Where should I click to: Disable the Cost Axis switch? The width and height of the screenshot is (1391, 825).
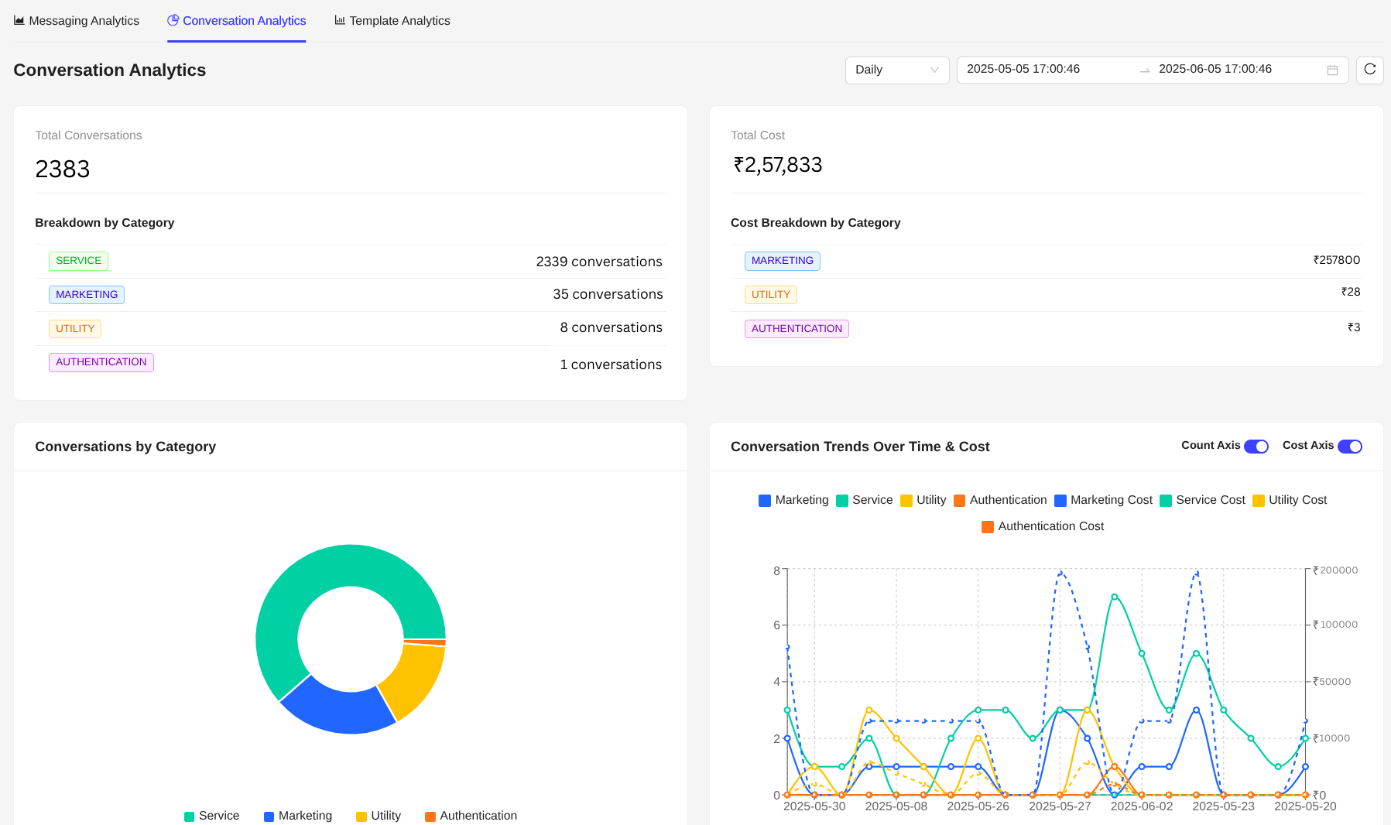[1349, 447]
